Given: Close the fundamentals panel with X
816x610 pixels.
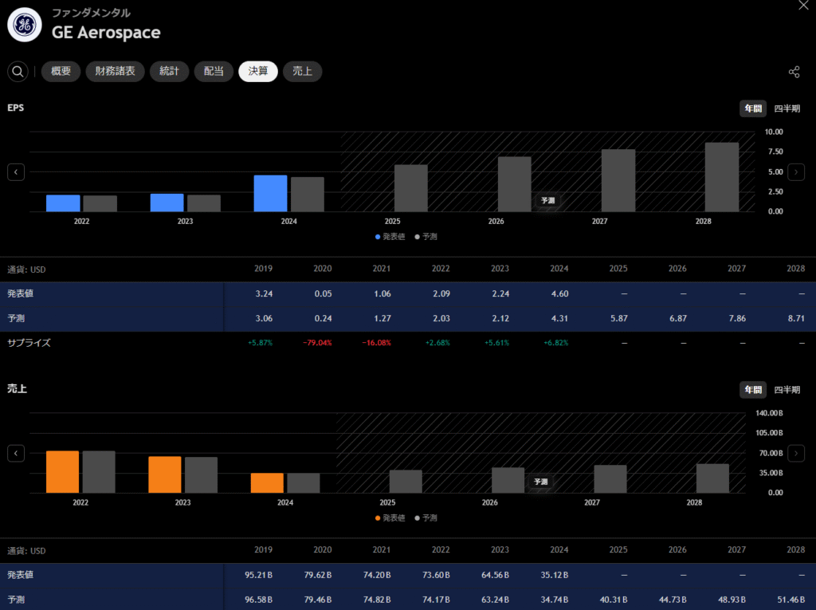Looking at the screenshot, I should coord(803,6).
